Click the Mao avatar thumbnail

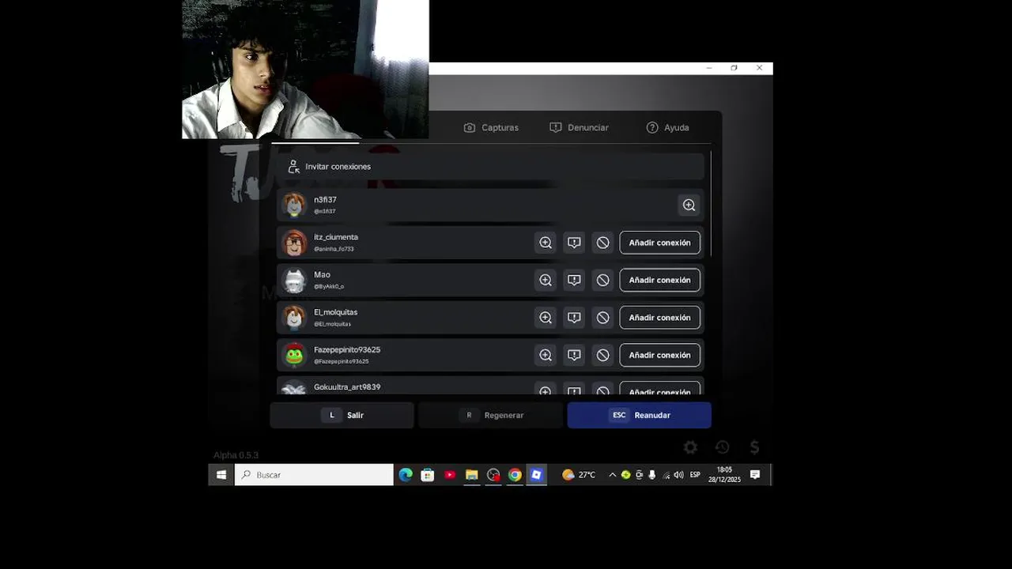coord(294,280)
